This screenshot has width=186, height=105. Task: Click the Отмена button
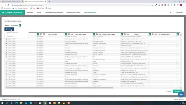point(169,91)
